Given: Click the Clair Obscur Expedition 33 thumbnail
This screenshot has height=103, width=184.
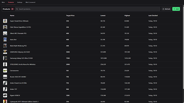Looking at the screenshot, I should pyautogui.click(x=5, y=27).
